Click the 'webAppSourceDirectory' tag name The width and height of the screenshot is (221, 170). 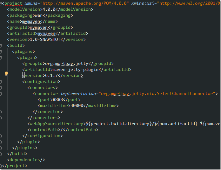click(57, 124)
